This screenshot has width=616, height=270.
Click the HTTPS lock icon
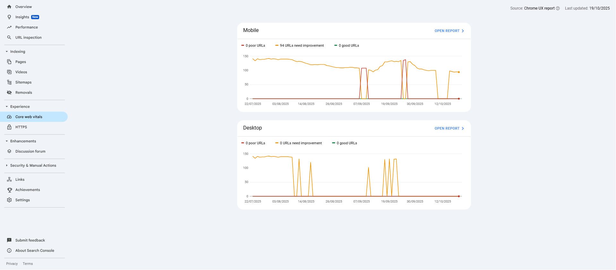[x=9, y=127]
